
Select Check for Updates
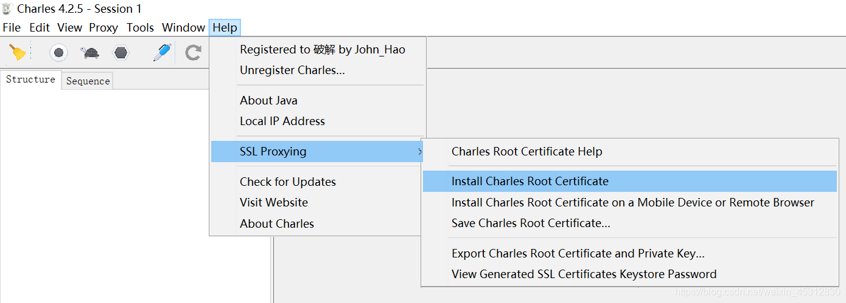click(317, 182)
